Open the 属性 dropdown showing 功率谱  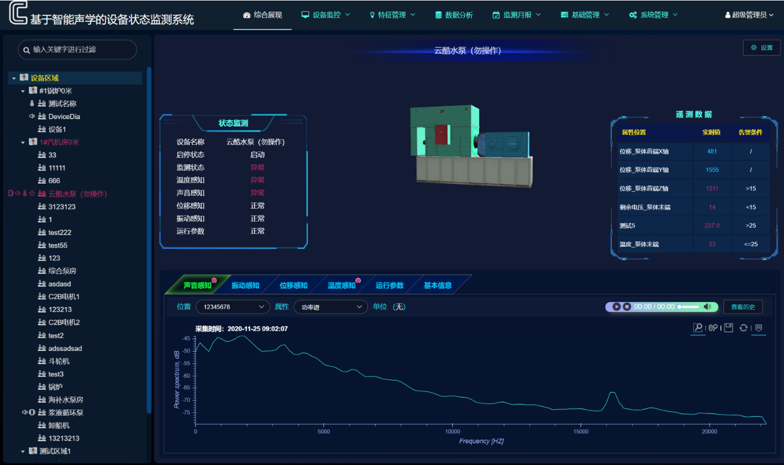[330, 306]
